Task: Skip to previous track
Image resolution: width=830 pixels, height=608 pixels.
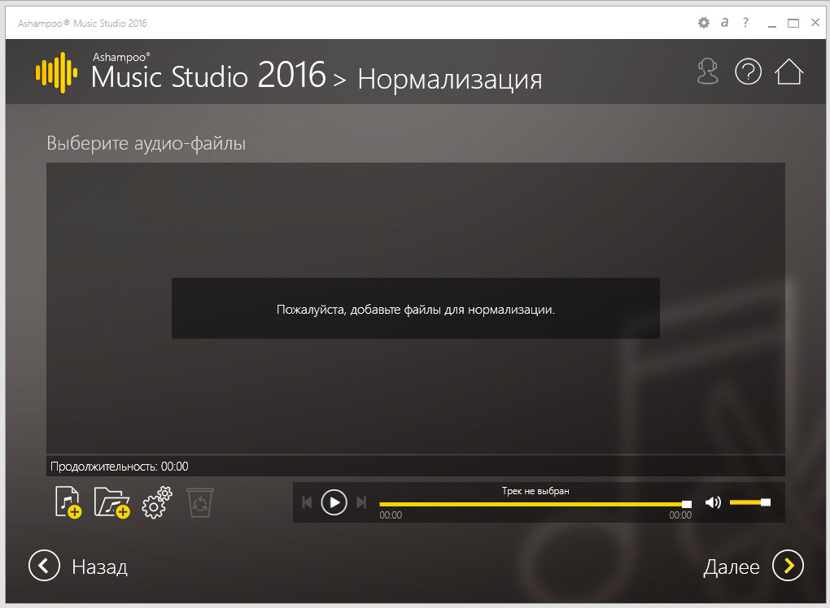Action: tap(307, 502)
